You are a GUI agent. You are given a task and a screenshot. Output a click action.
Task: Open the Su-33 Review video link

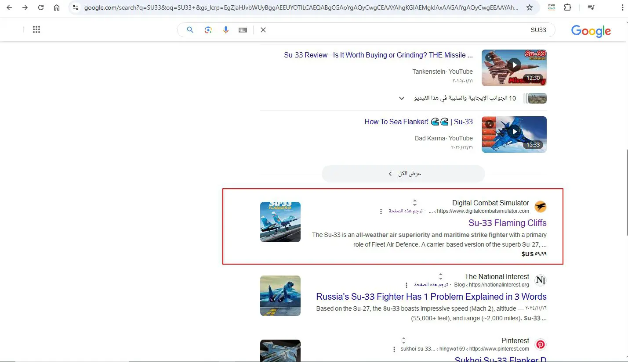[x=378, y=55]
